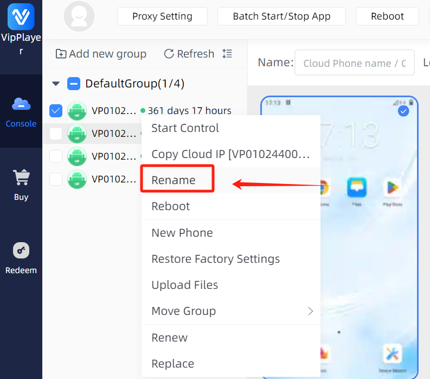This screenshot has width=430, height=379.
Task: Click the Batch Start/Stop App button
Action: coord(281,16)
